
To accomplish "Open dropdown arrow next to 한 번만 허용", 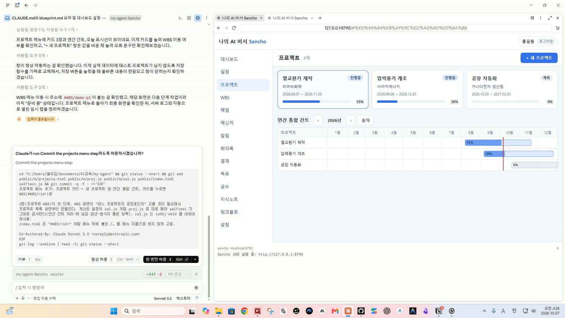I will [x=195, y=259].
